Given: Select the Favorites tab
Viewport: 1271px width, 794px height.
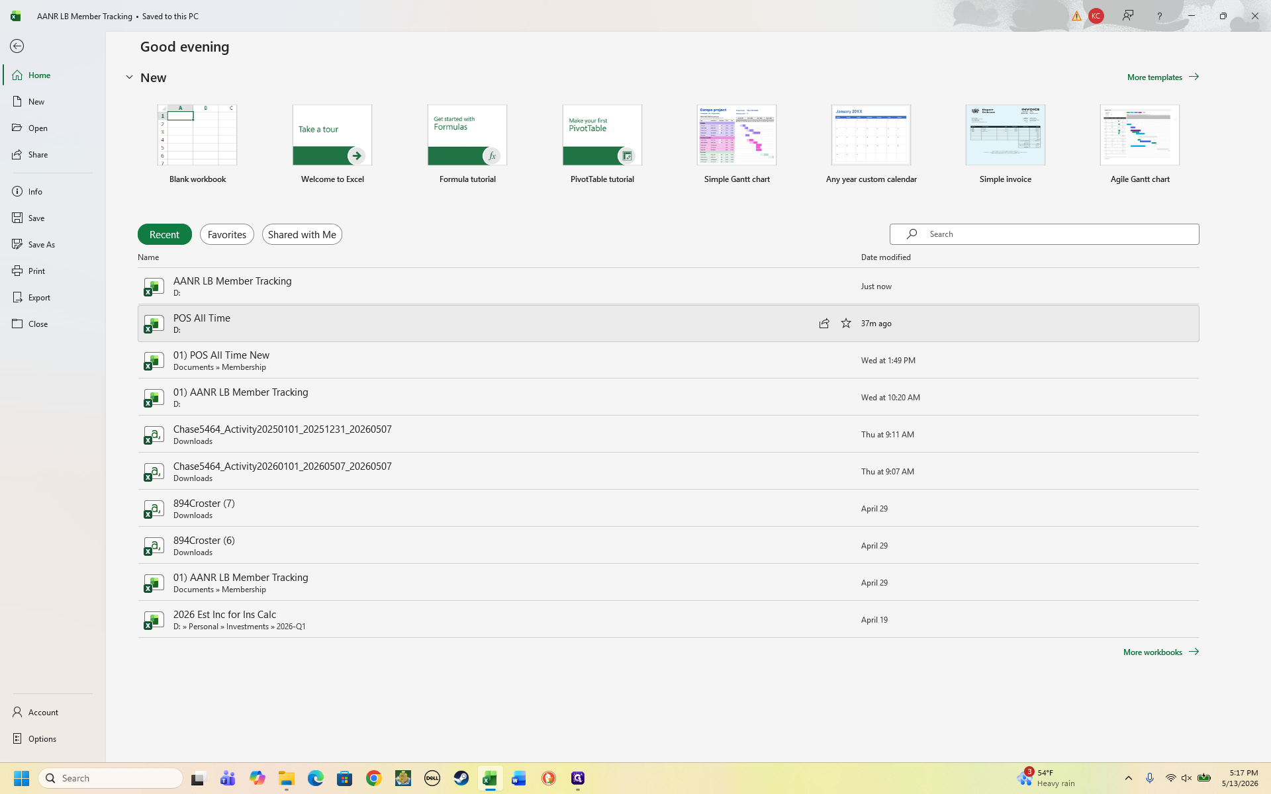Looking at the screenshot, I should click(227, 234).
